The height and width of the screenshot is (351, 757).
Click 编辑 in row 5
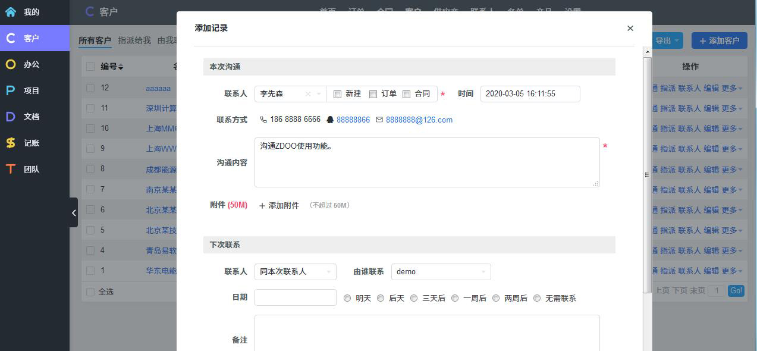711,230
